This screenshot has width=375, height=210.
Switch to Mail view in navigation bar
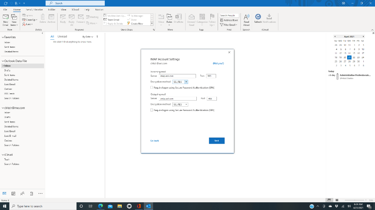pos(5,193)
